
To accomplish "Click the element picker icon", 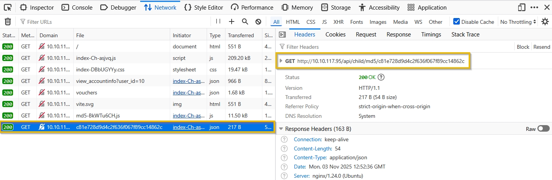I will click(x=8, y=7).
